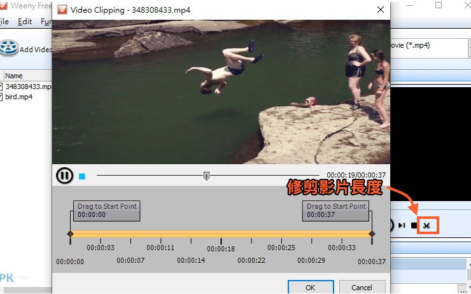Click the Video Clipping dialog title icon
Viewport: 471px width, 294px height.
(x=62, y=10)
